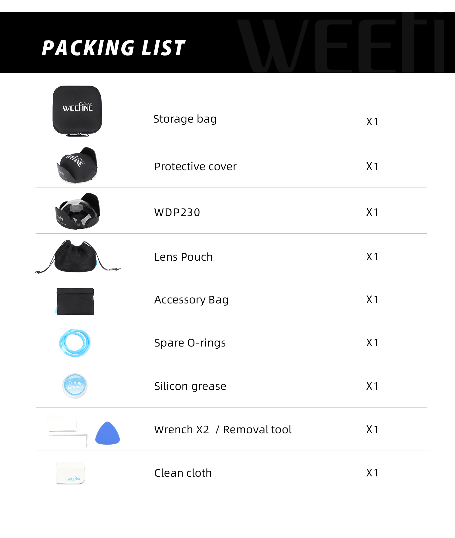This screenshot has height=538, width=455.
Task: Click the Storage bag label
Action: point(185,119)
